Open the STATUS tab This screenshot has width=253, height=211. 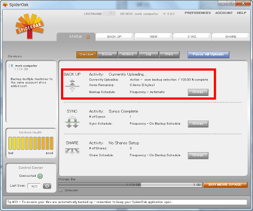(x=76, y=37)
